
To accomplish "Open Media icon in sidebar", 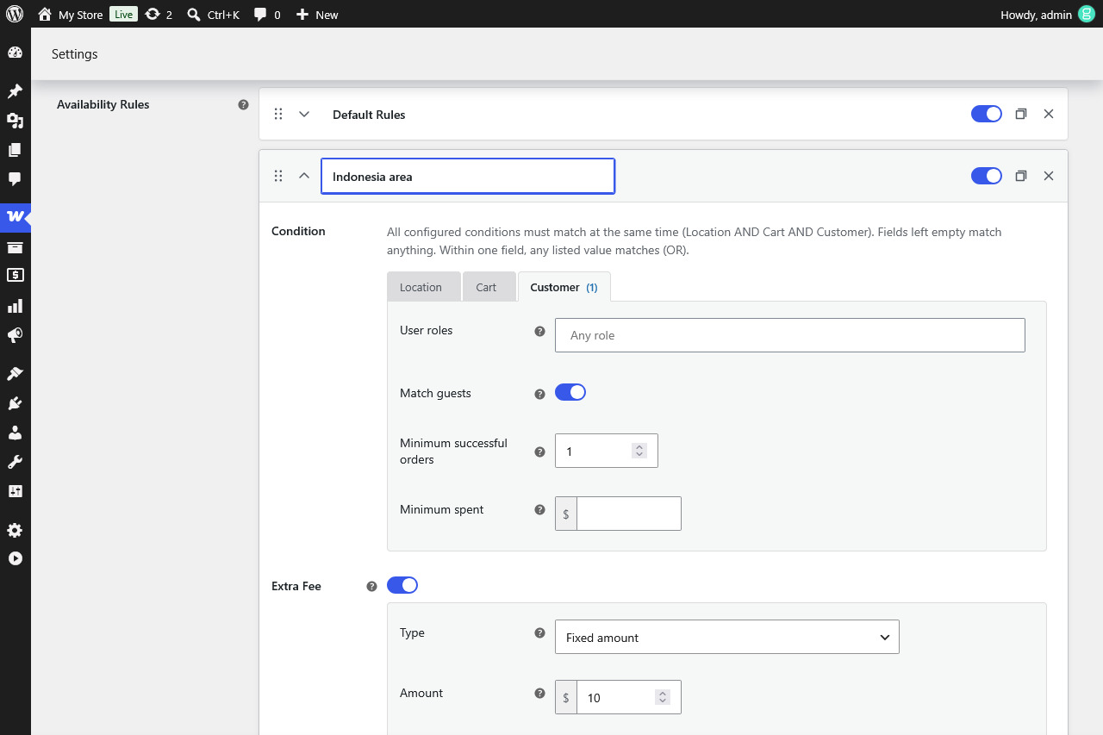I will click(15, 121).
